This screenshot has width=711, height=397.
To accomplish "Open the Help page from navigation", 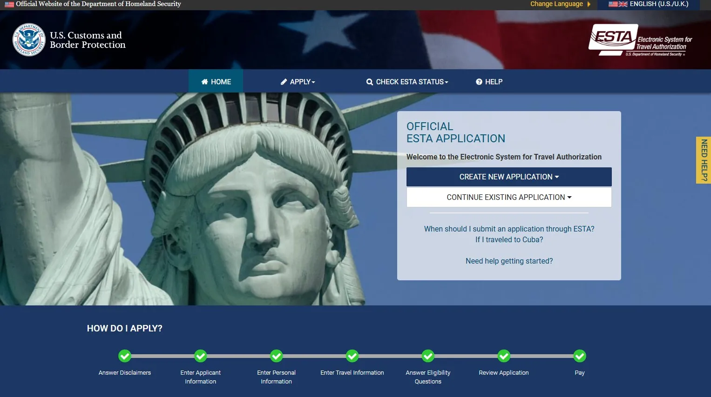I will (x=489, y=82).
